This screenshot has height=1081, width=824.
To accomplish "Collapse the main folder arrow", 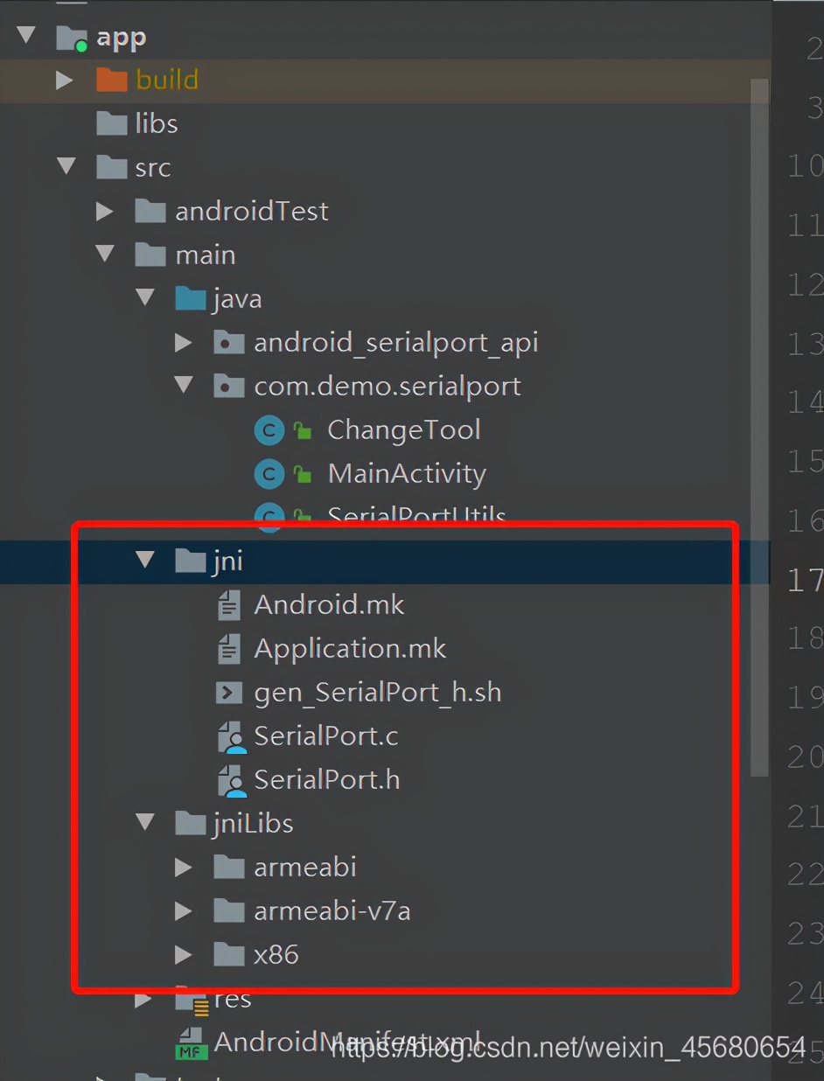I will coord(105,254).
